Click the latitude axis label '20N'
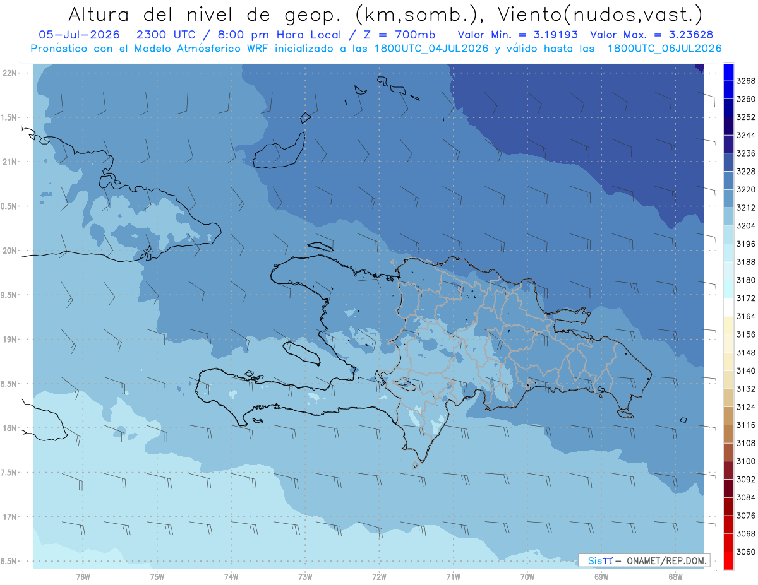Screen dimensions: 758x585 [10, 251]
